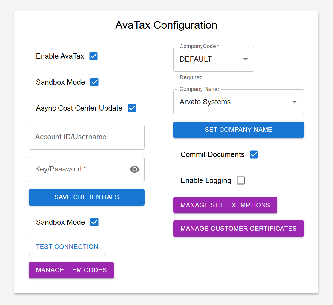Toggle the lower Sandbox Mode checkbox below Save Credentials
This screenshot has width=333, height=305.
pos(94,222)
